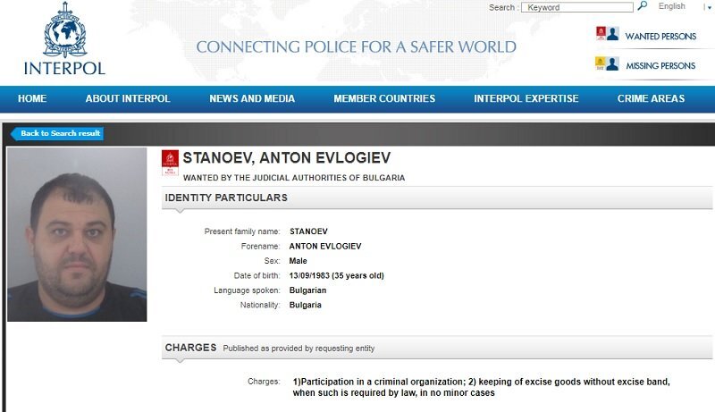This screenshot has height=412, width=715.
Task: Open the About Interpol menu
Action: pos(128,98)
